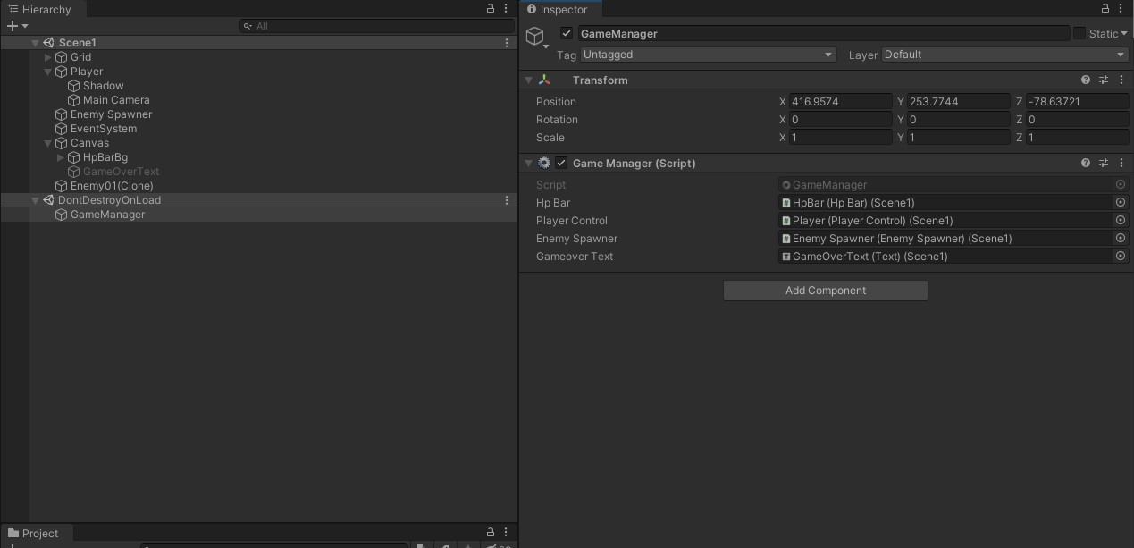Collapse the Scene1 tree node

(36, 43)
